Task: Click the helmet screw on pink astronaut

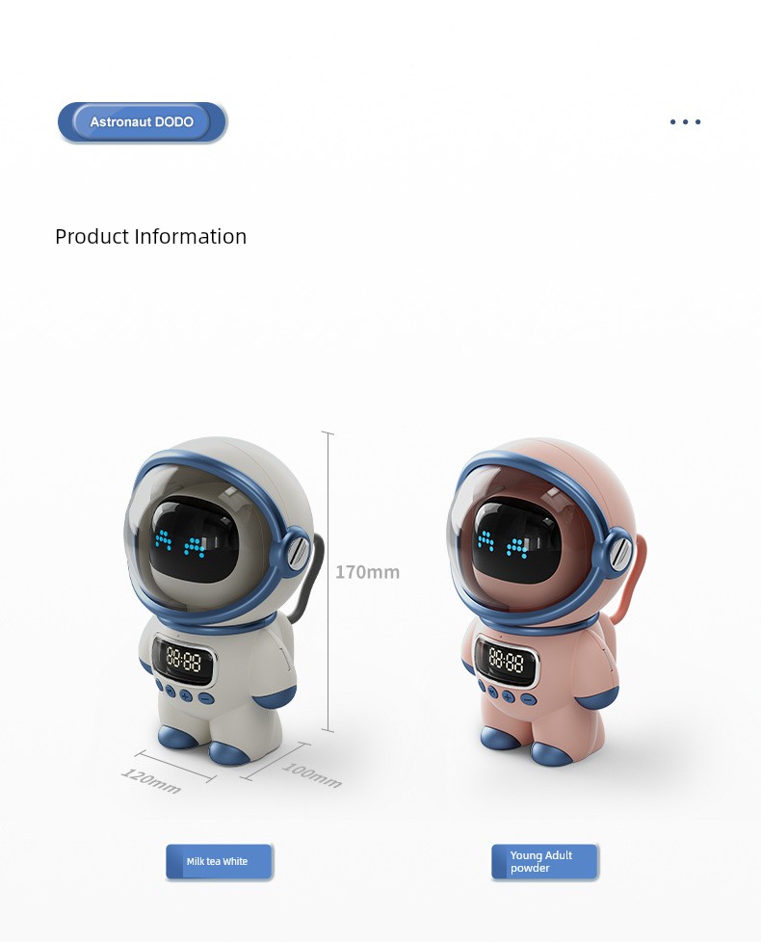Action: pos(621,550)
